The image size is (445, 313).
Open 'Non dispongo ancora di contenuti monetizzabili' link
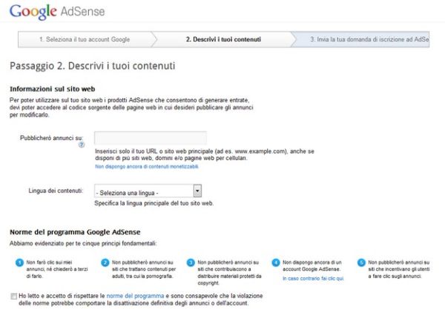(x=147, y=167)
